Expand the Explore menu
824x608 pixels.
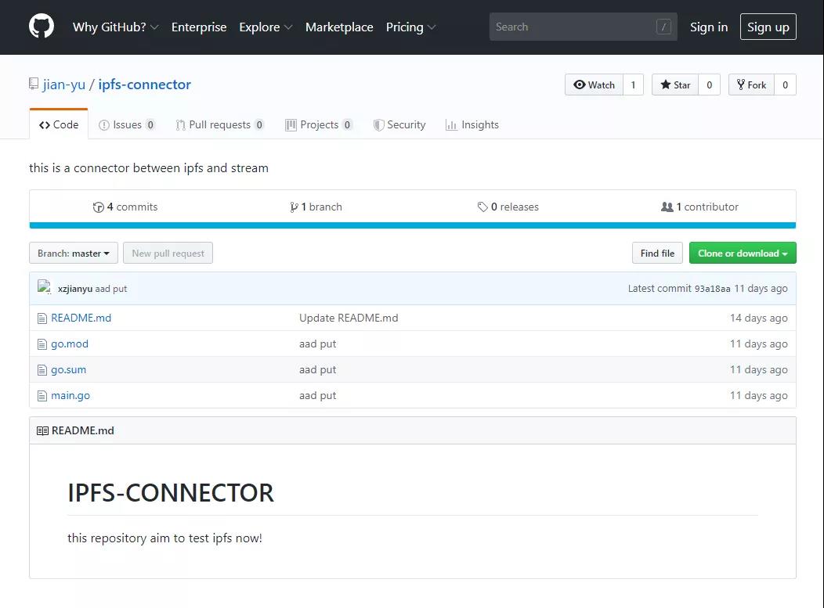pos(266,27)
